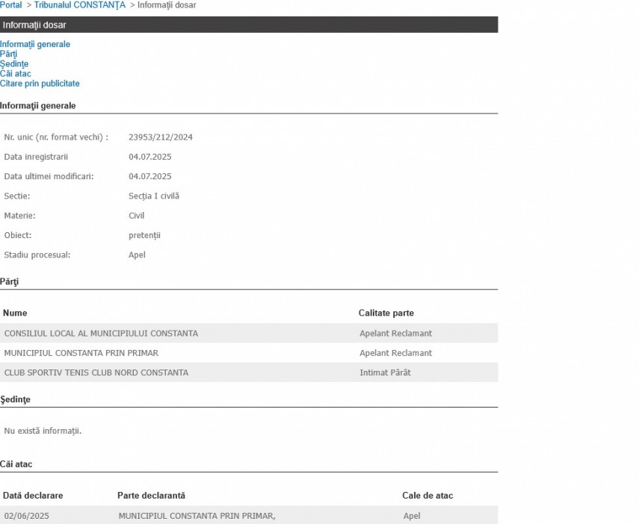Select MUNICIPIUL CONSTANTA PRIN PRIMAR in Părți table

click(x=81, y=353)
